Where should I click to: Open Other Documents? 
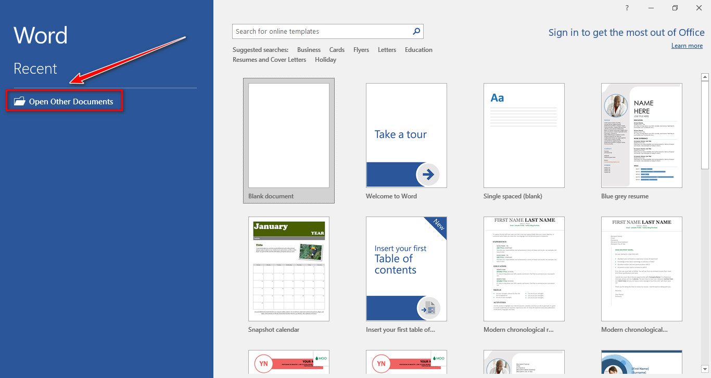pyautogui.click(x=65, y=101)
